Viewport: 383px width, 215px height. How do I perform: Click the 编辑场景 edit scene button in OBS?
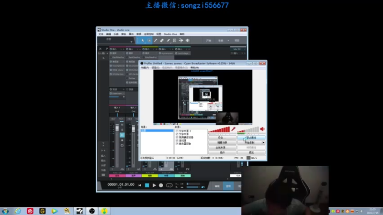point(222,142)
